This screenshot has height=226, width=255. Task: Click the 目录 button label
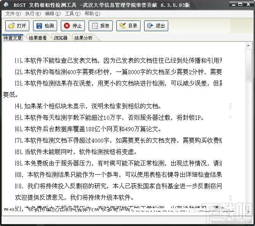[133, 26]
